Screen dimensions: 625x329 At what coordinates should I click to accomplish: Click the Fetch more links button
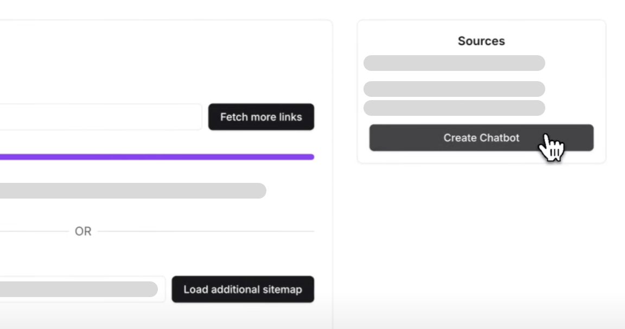point(261,117)
